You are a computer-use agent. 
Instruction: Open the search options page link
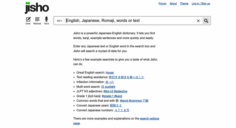149,119
